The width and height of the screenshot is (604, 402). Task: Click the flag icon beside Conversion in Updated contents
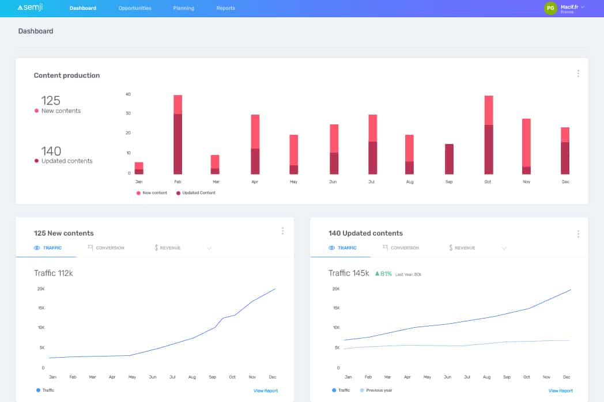(385, 248)
